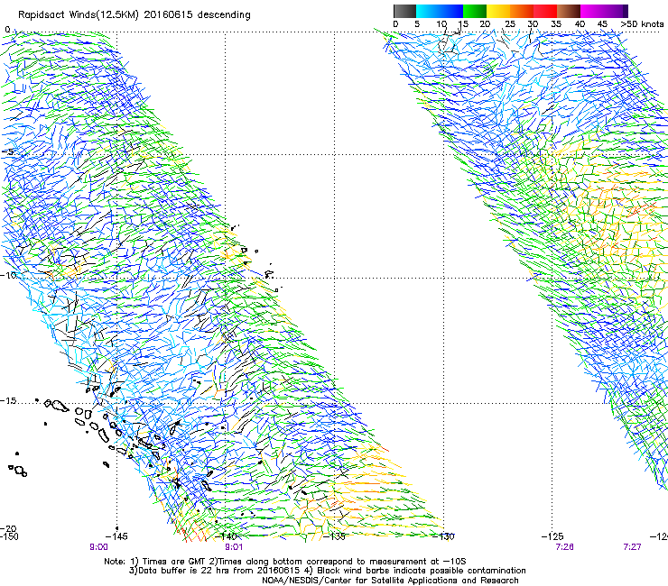Viewport: 668px width, 586px height.
Task: Click the purple '9:00' swath time label
Action: [98, 547]
